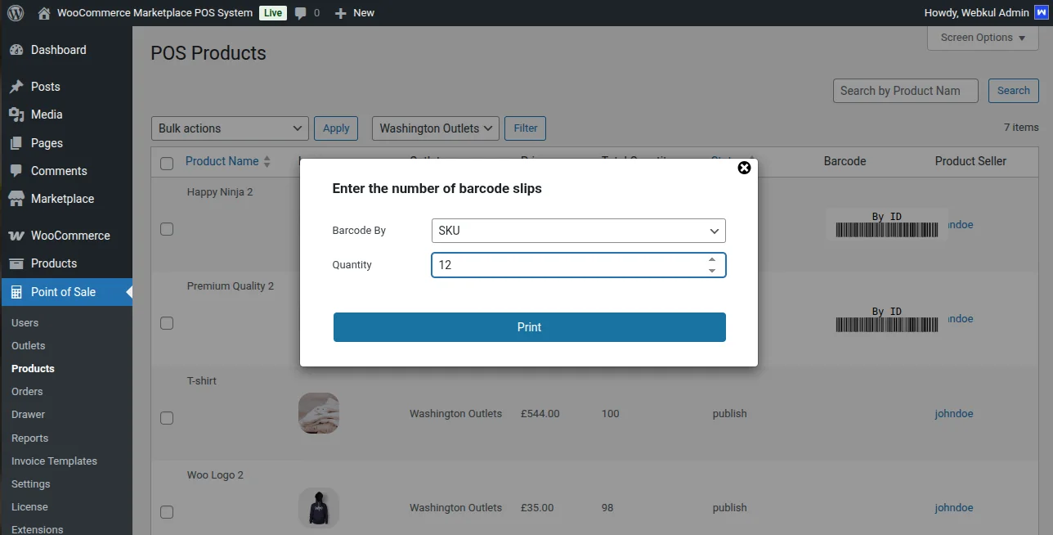The image size is (1053, 535).
Task: Go to the Invoice Templates menu item
Action: (54, 461)
